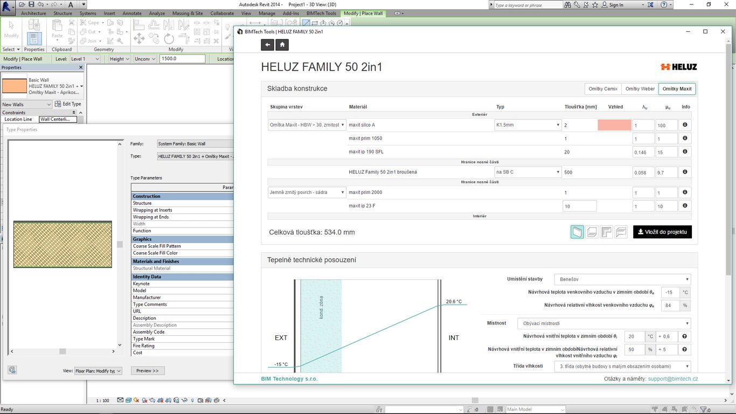Open preview visibility button in Type Properties
Viewport: 736px width, 414px height.
coord(12,370)
